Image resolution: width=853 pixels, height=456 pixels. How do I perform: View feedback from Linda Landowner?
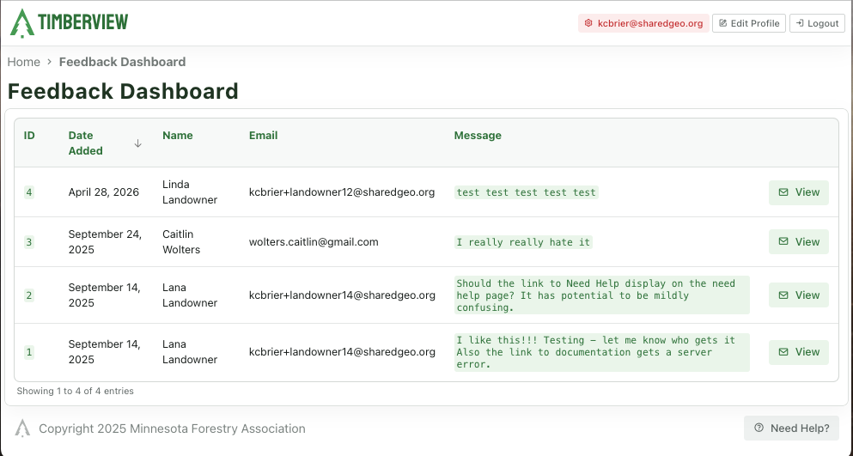pos(799,192)
